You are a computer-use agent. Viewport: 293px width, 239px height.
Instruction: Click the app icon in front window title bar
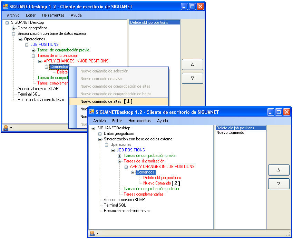click(x=92, y=112)
